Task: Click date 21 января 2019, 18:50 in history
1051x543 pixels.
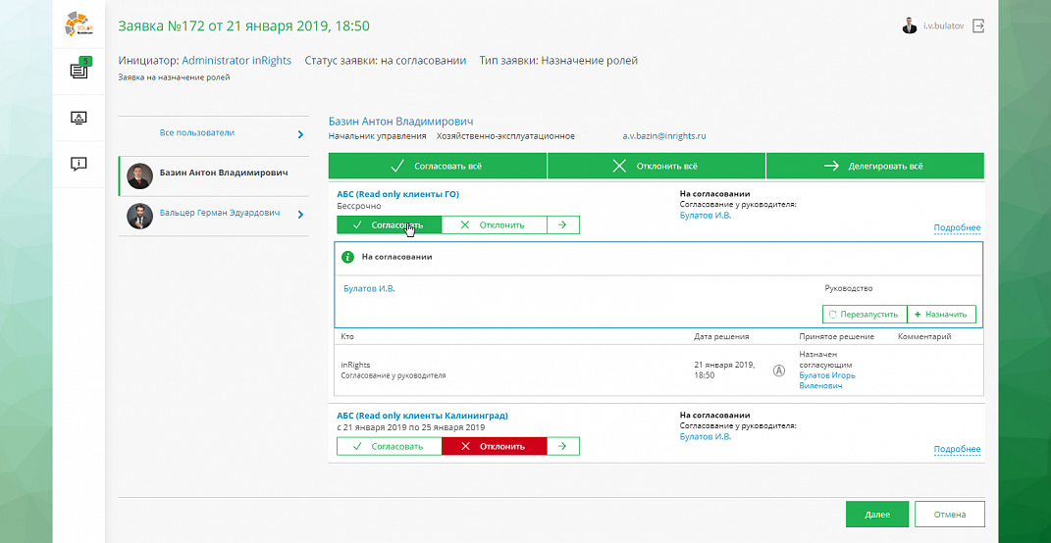Action: [724, 370]
